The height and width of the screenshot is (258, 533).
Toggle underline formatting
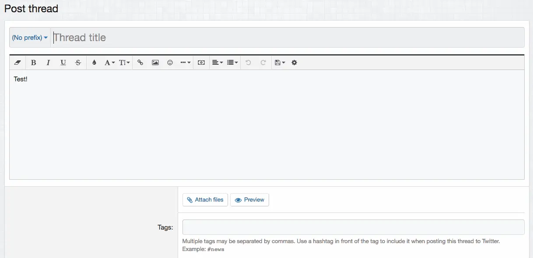coord(63,63)
